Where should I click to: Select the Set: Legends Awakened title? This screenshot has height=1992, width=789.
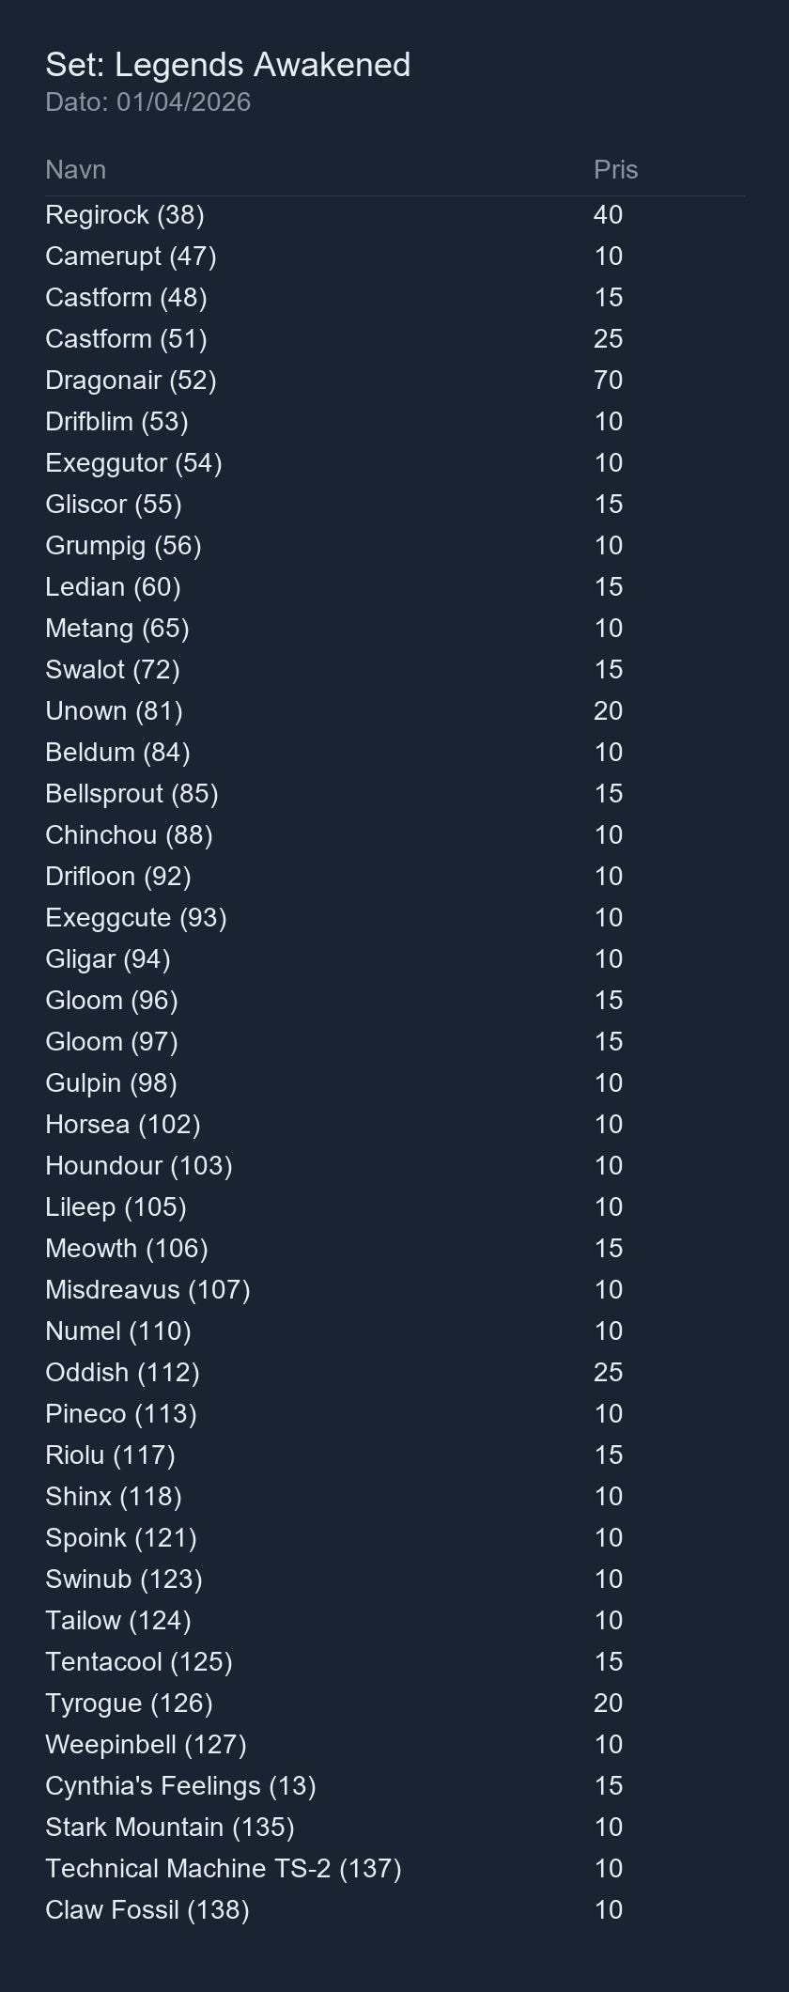(x=227, y=65)
